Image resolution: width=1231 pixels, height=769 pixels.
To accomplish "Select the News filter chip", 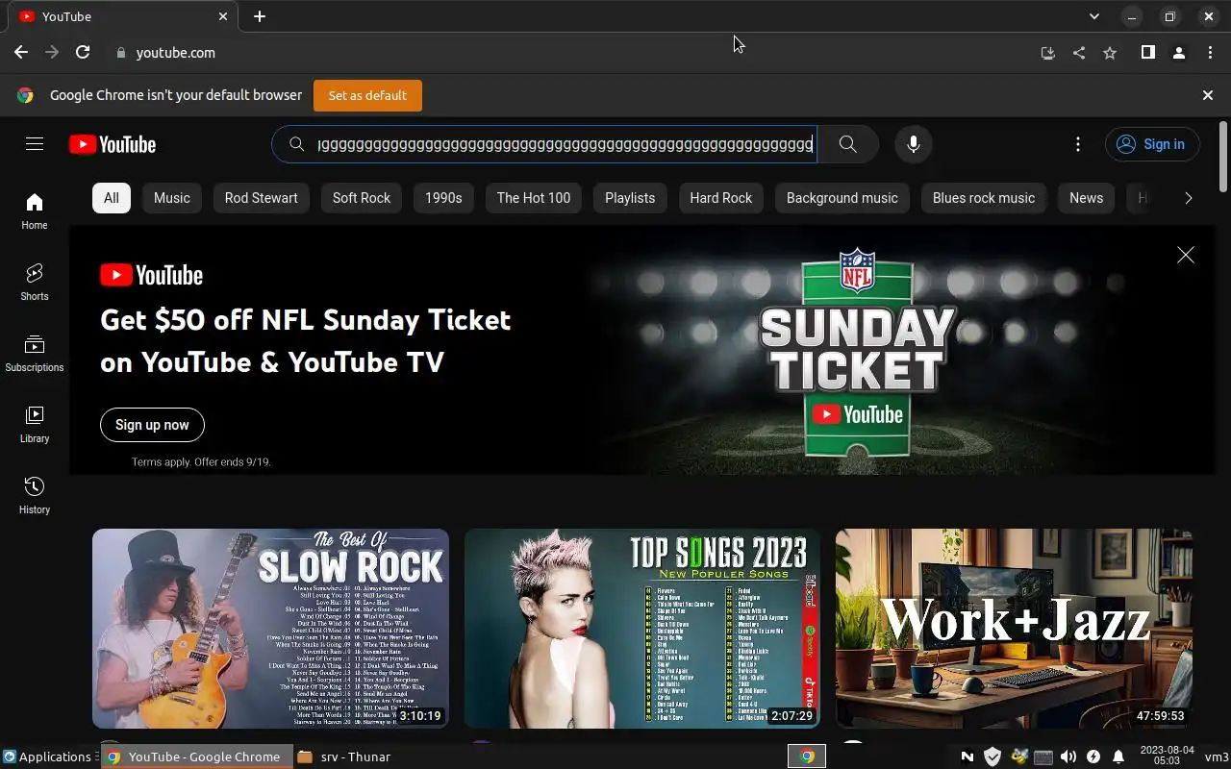I will click(x=1087, y=198).
